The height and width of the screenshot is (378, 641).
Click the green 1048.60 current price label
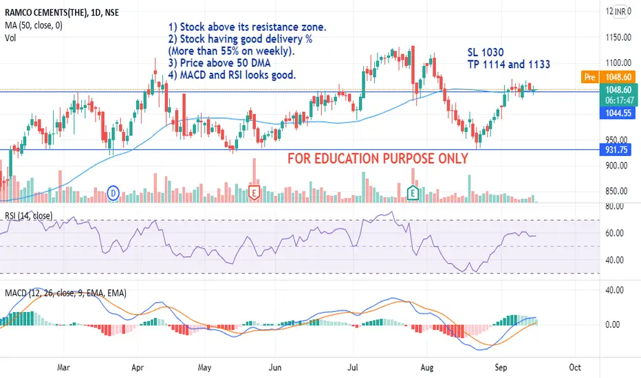pyautogui.click(x=618, y=90)
